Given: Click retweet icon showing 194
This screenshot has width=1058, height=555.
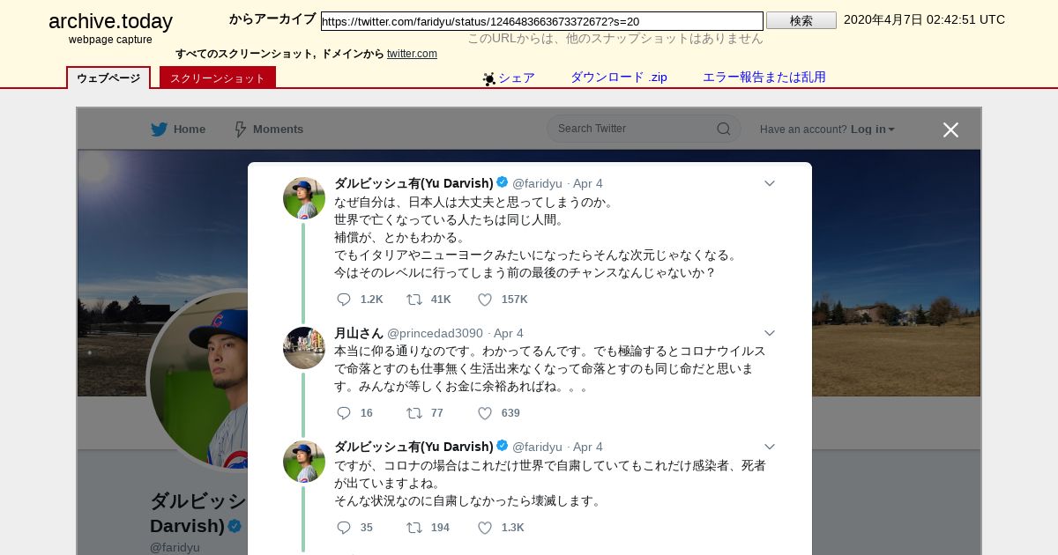Looking at the screenshot, I should 414,528.
